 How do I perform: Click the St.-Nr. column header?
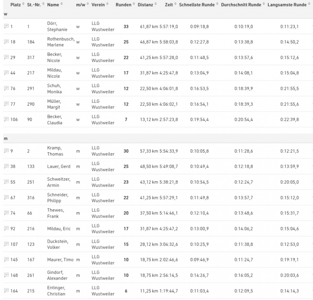point(34,5)
